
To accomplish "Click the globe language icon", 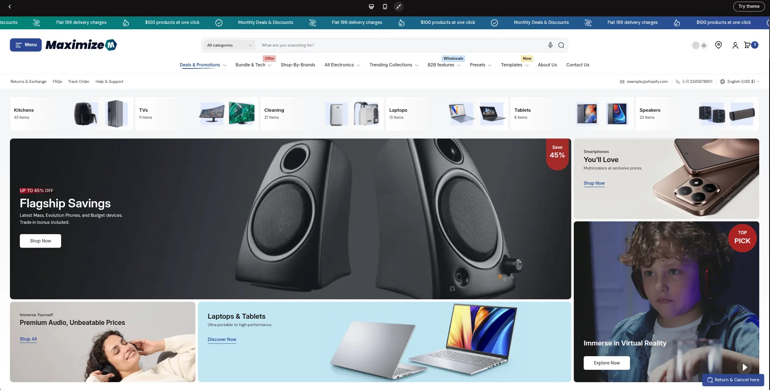I will tap(722, 82).
